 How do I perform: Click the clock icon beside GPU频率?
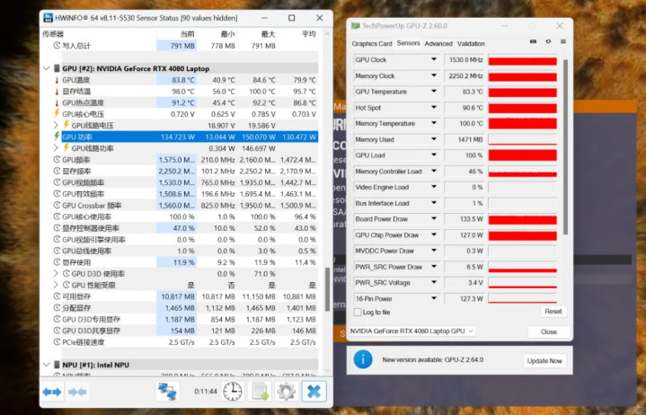[57, 159]
